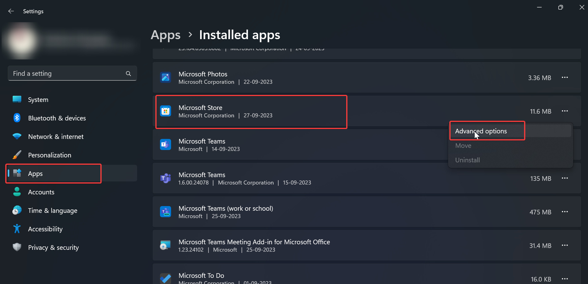Open more options for Microsoft Photos
This screenshot has height=284, width=588.
pyautogui.click(x=565, y=77)
